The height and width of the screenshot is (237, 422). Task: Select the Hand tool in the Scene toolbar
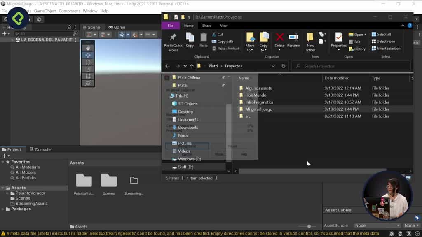(x=88, y=47)
